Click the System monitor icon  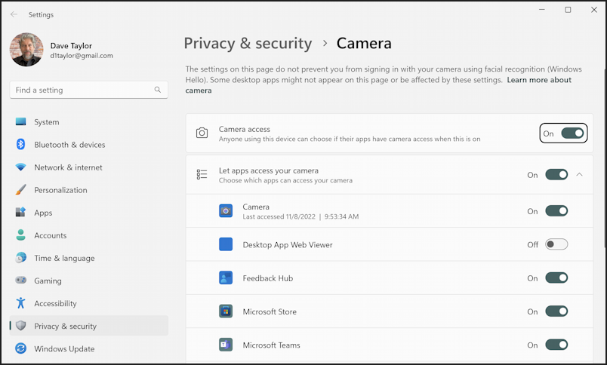pyautogui.click(x=20, y=122)
